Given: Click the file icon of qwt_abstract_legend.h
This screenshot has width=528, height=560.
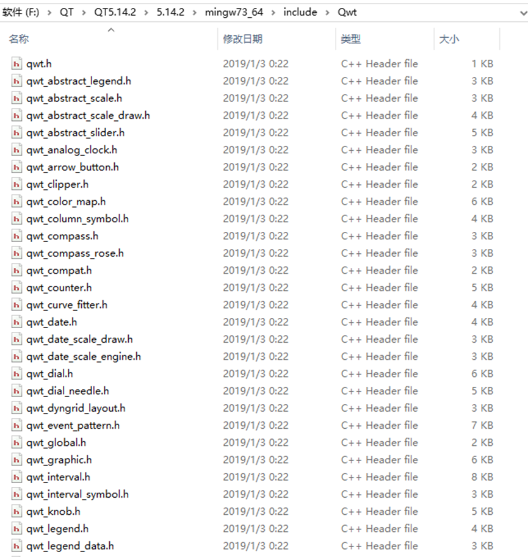Looking at the screenshot, I should tap(16, 81).
